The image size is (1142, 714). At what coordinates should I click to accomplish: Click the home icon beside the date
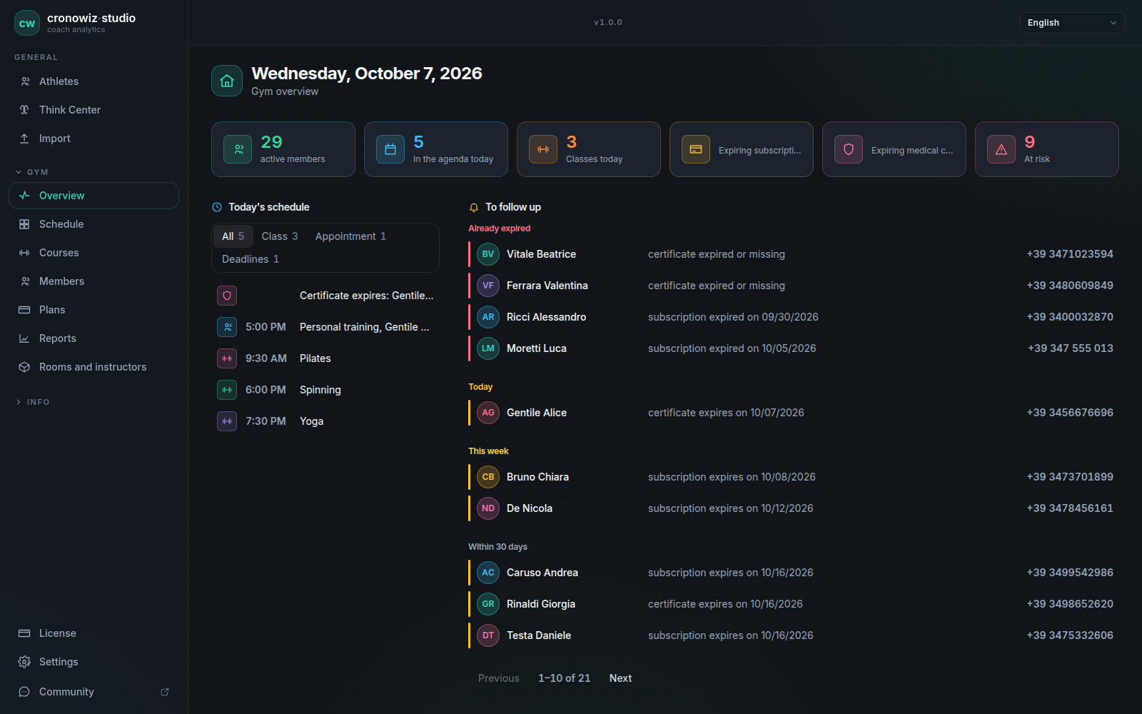(x=227, y=81)
